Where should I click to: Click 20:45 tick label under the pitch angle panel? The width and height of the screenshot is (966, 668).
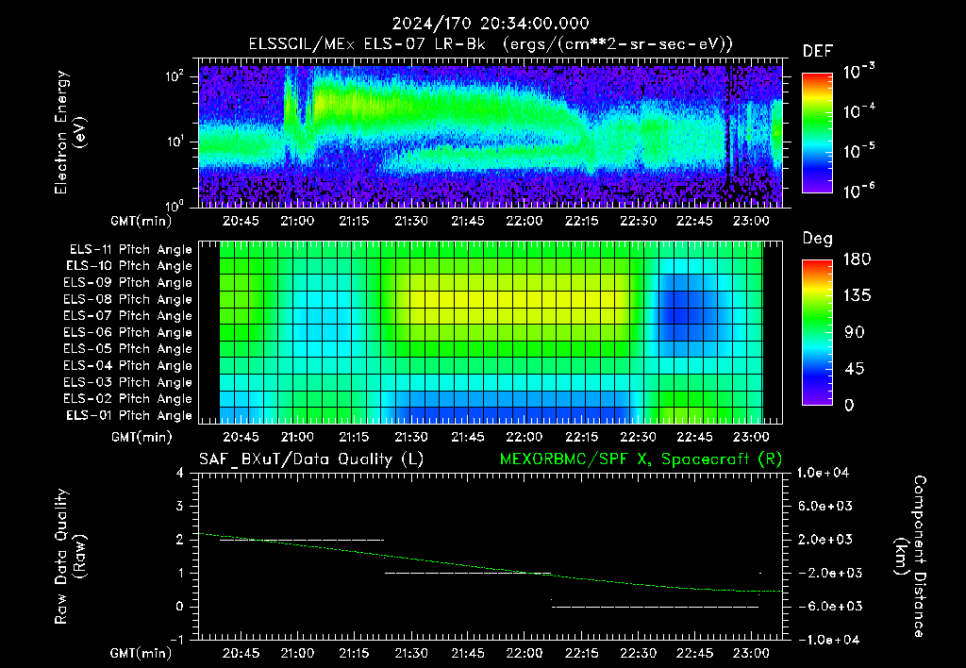pyautogui.click(x=241, y=437)
